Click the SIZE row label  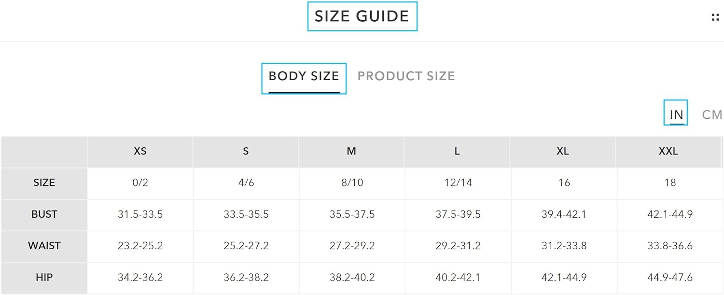coord(44,183)
